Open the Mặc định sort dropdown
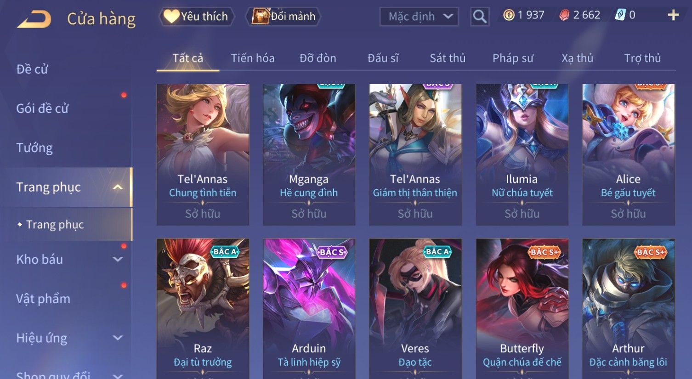This screenshot has width=692, height=379. click(419, 17)
